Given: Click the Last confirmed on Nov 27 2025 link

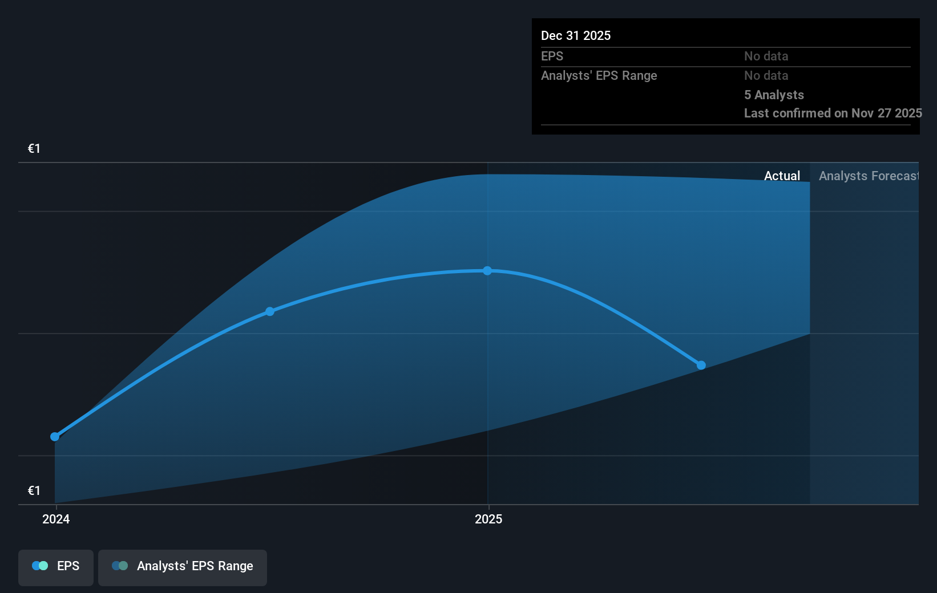Looking at the screenshot, I should coord(832,113).
